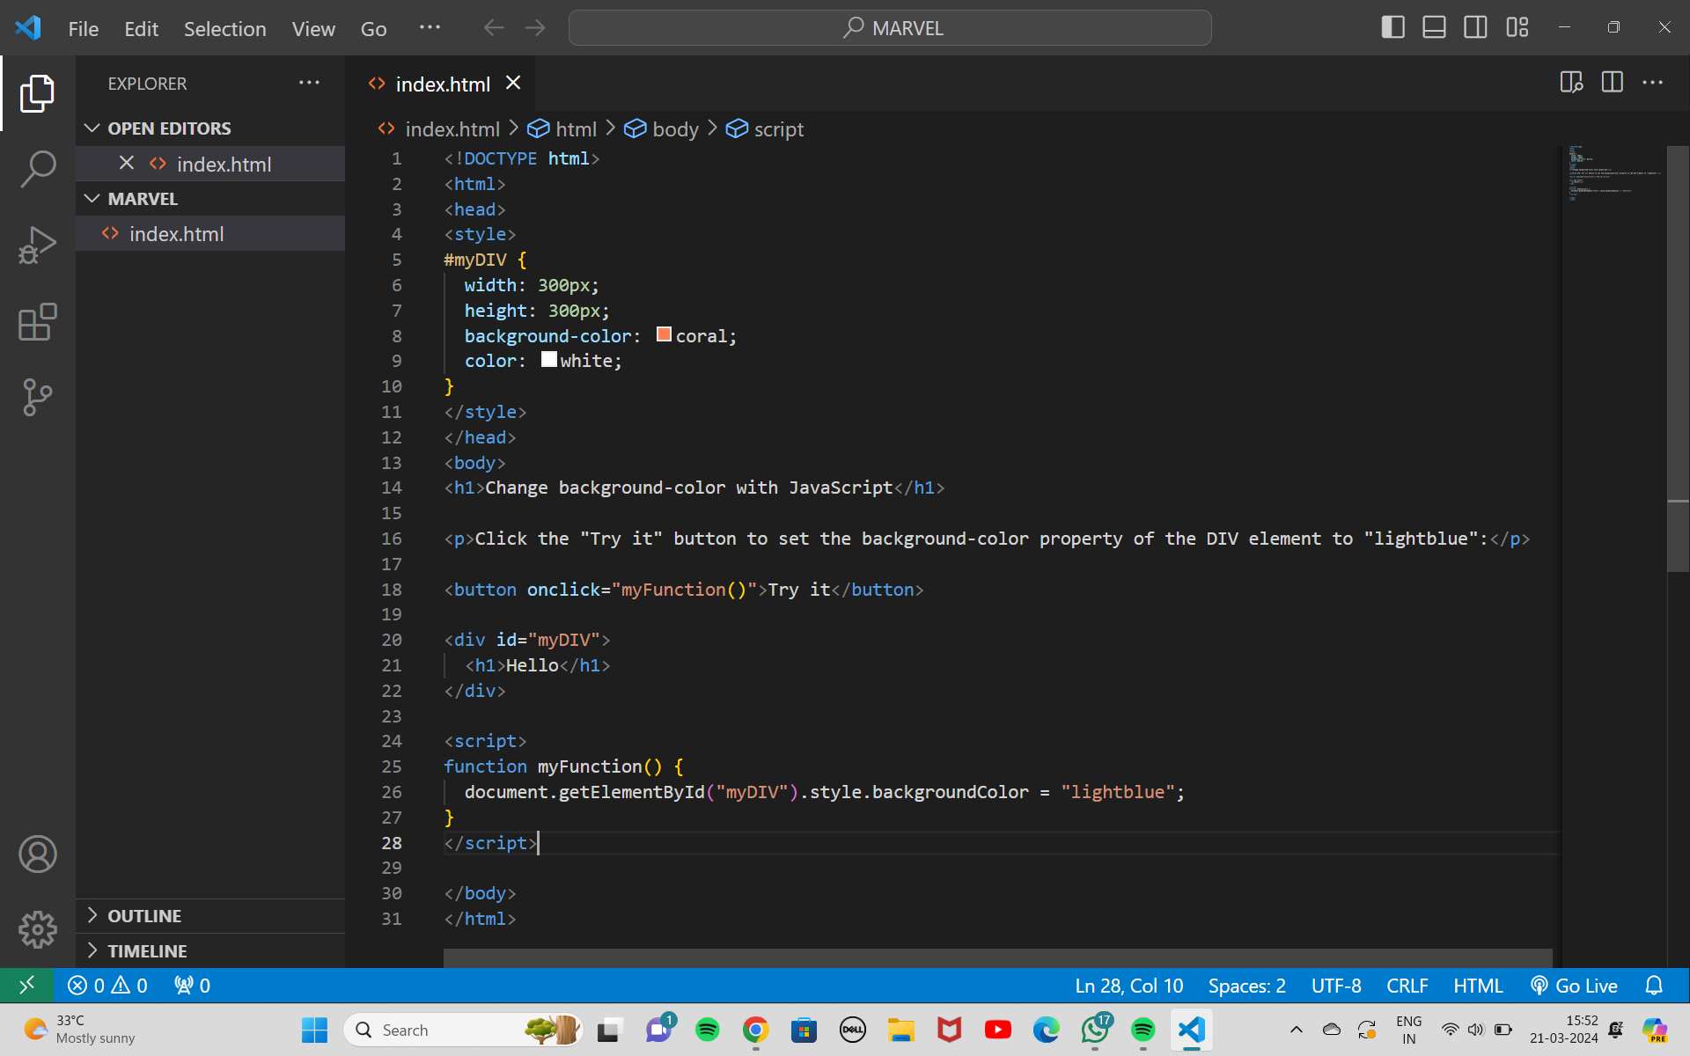1690x1056 pixels.
Task: Toggle the bottom Panel visibility
Action: (1435, 27)
